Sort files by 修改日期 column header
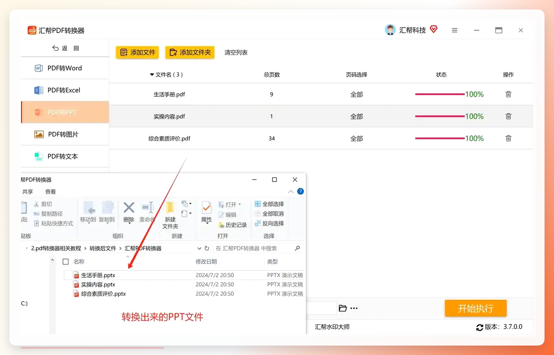The width and height of the screenshot is (554, 355). click(206, 262)
